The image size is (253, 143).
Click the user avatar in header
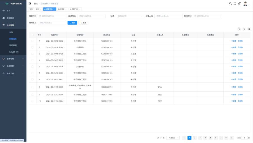[245, 4]
